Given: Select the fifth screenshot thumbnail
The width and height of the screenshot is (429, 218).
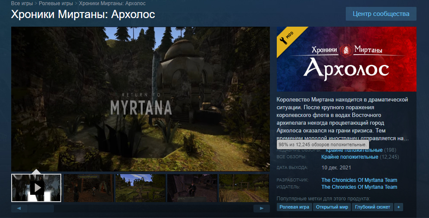Looking at the screenshot, I should coord(244,188).
